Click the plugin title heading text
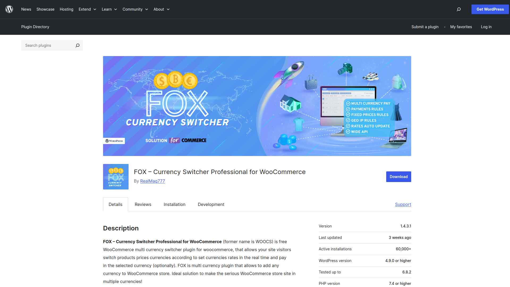The width and height of the screenshot is (510, 287). coord(220,172)
